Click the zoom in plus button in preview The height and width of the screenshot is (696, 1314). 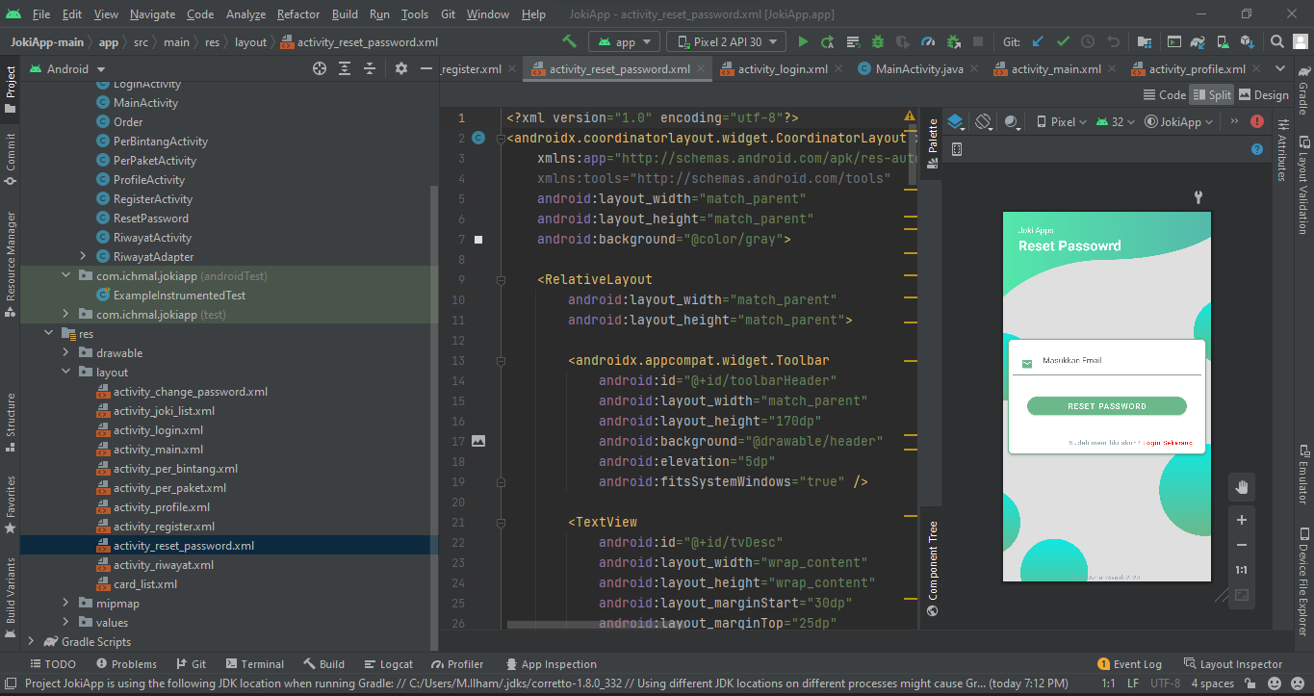[1241, 520]
